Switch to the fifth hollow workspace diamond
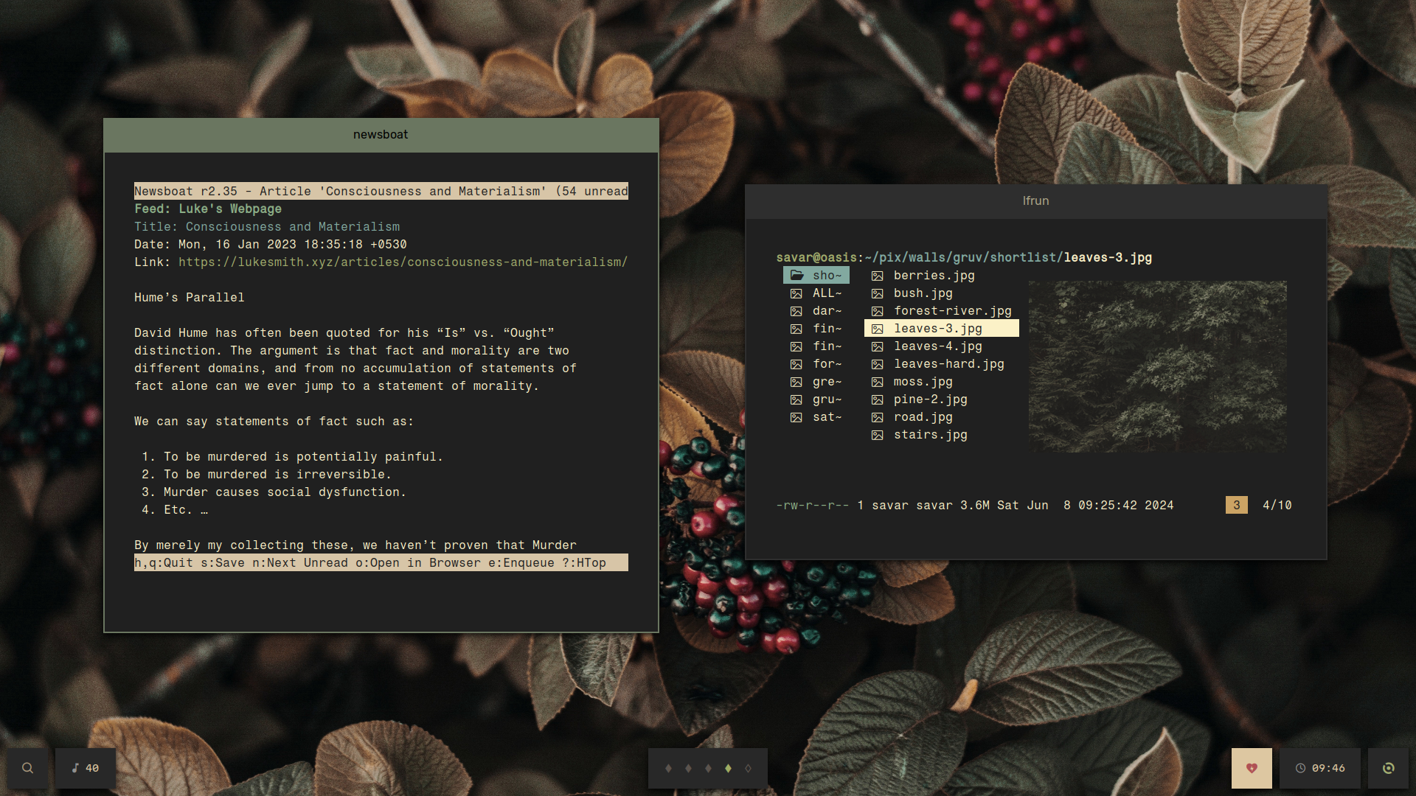 coord(748,768)
